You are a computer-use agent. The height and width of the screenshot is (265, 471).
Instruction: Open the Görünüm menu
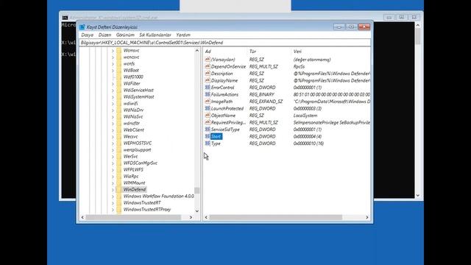point(125,35)
